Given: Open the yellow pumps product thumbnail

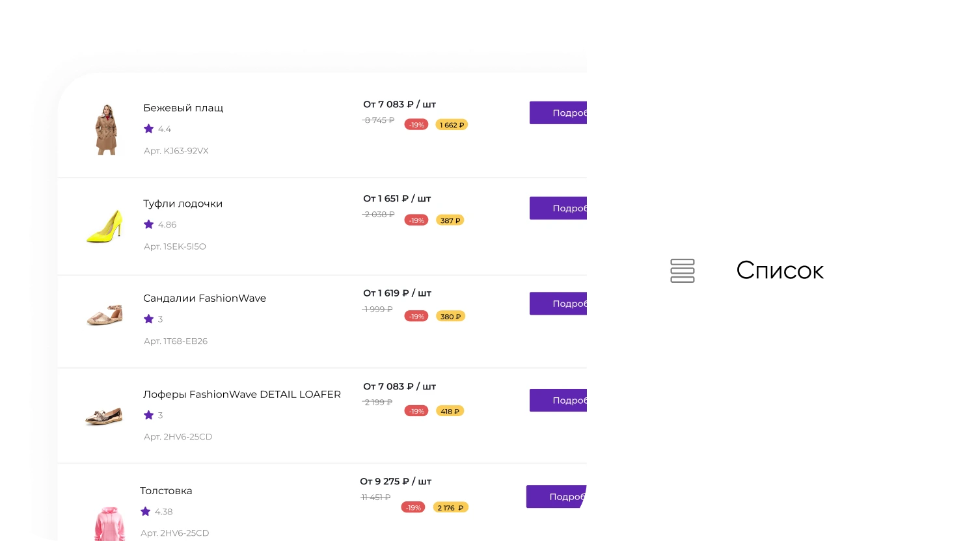Looking at the screenshot, I should 105,226.
